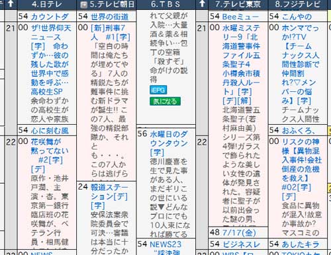Viewport: 331px width, 255px height.
Task: Open the 7.テレビ東京 channel header
Action: tap(238, 4)
